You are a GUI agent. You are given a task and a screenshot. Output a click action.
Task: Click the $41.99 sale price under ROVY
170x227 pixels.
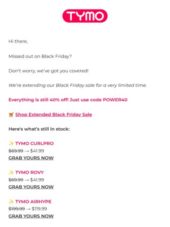[37, 180]
